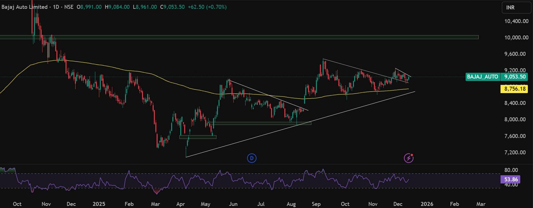Screen dimensions: 533x208
Task: Open the INR currency selector
Action: pyautogui.click(x=516, y=7)
